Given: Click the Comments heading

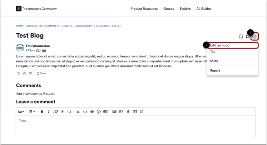Looking at the screenshot, I should [28, 85].
